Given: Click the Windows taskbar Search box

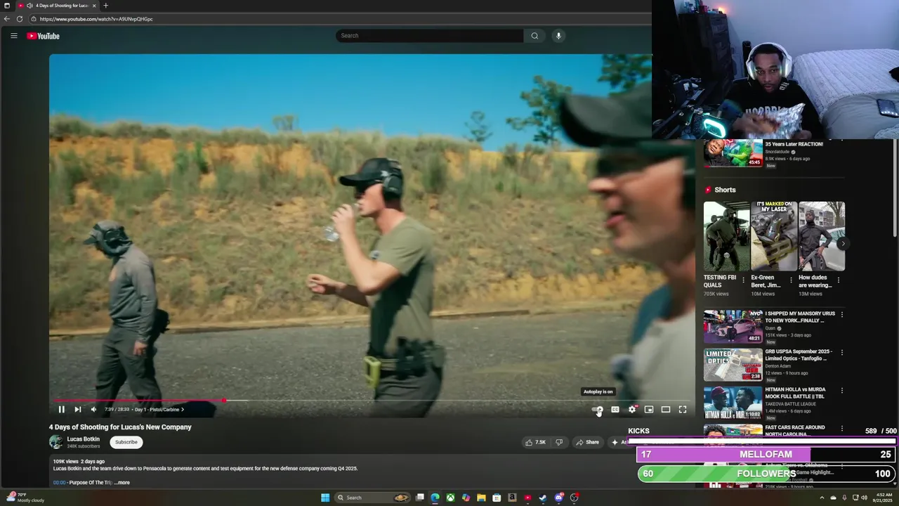Looking at the screenshot, I should click(x=373, y=498).
